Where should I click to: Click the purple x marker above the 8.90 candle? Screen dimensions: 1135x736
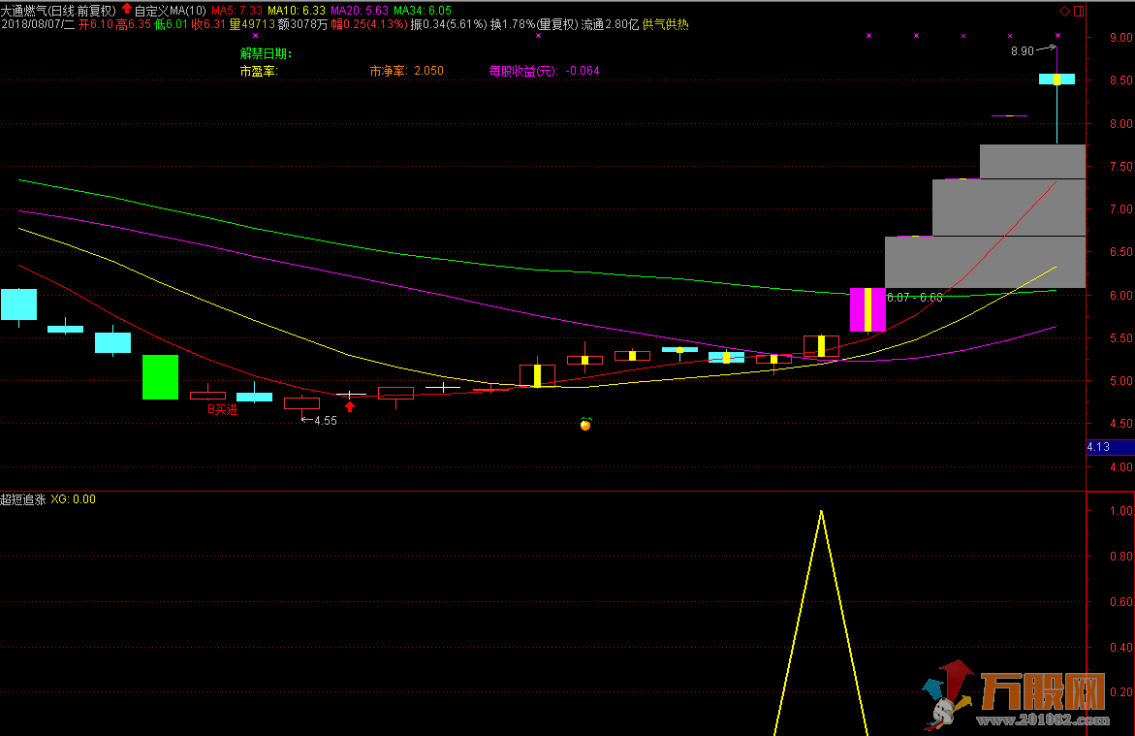(1057, 35)
